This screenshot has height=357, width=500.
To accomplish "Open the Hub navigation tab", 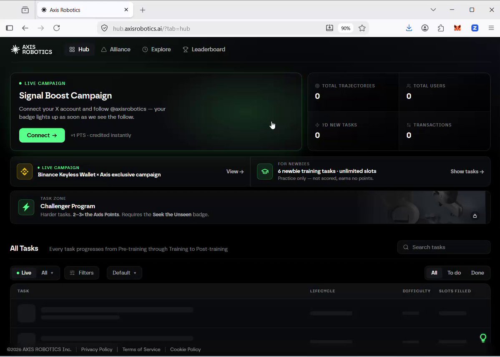I will pyautogui.click(x=79, y=50).
